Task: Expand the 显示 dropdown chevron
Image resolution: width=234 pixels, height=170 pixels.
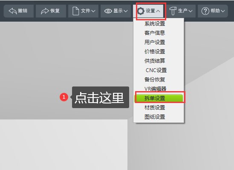Action: click(x=126, y=11)
